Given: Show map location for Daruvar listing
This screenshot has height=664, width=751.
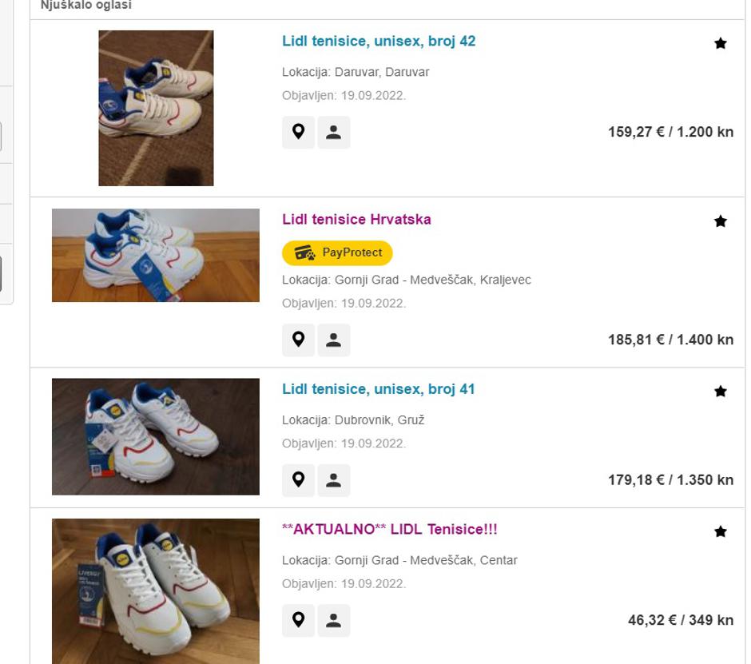Looking at the screenshot, I should click(299, 133).
